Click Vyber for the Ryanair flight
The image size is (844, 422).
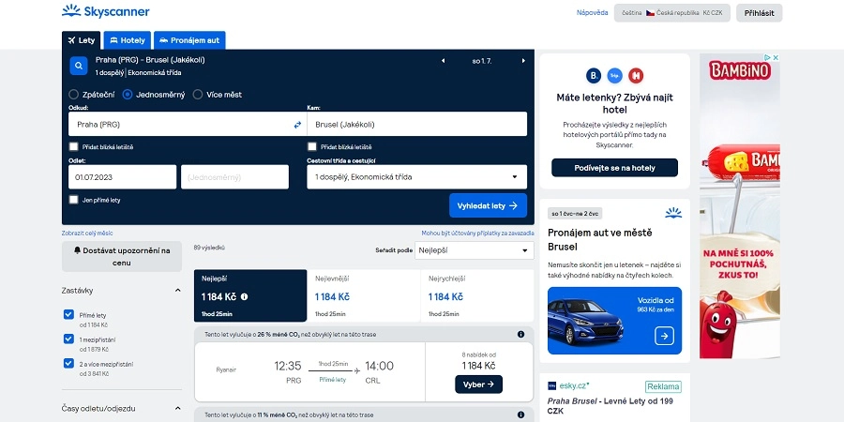(x=478, y=384)
